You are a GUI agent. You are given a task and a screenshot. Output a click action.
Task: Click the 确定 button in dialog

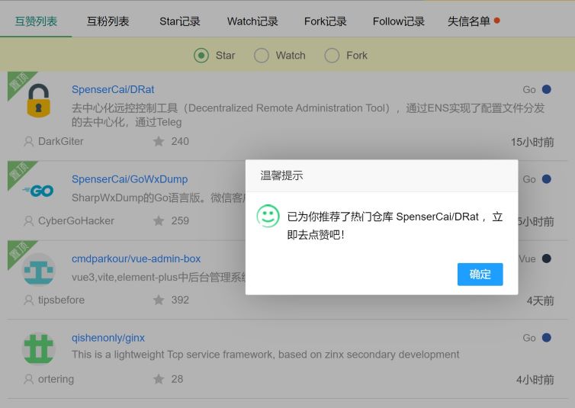tap(480, 275)
